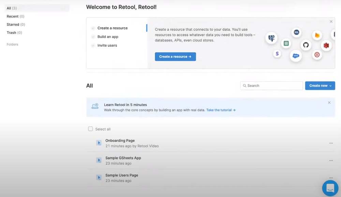The height and width of the screenshot is (197, 341).
Task: Click the SQL database icon
Action: tap(296, 32)
